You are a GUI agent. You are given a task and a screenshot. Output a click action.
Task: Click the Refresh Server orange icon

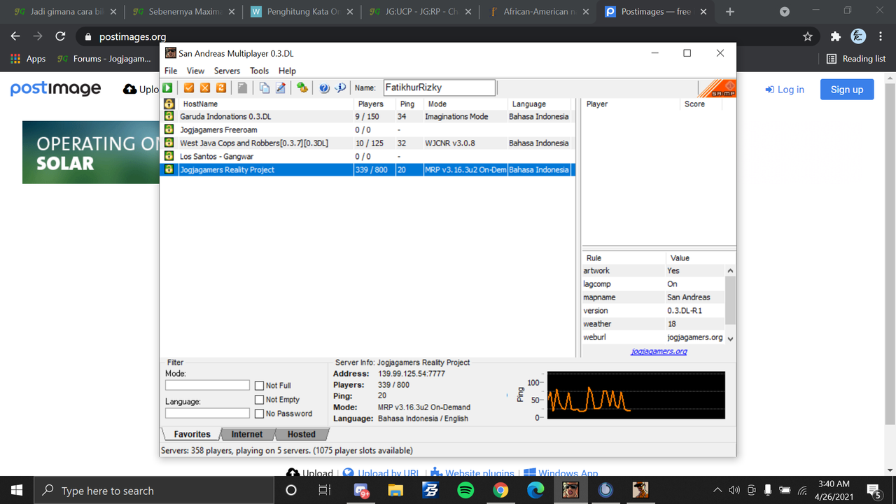click(221, 87)
